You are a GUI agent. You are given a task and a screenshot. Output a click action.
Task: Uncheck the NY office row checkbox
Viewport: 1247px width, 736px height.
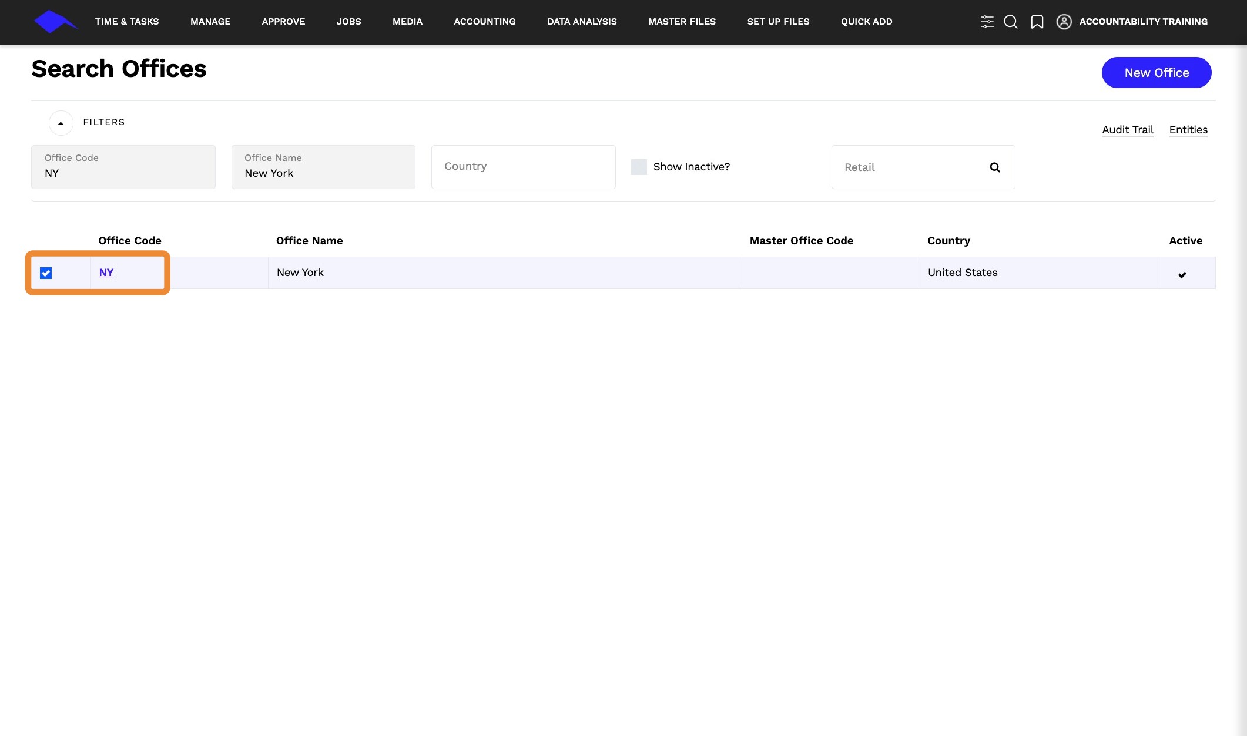(46, 273)
